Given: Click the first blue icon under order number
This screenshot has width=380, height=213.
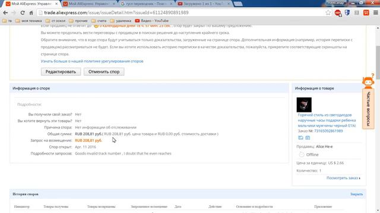Looking at the screenshot, I should [300, 138].
